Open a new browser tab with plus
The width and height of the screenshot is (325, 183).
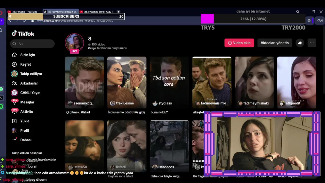pyautogui.click(x=118, y=12)
